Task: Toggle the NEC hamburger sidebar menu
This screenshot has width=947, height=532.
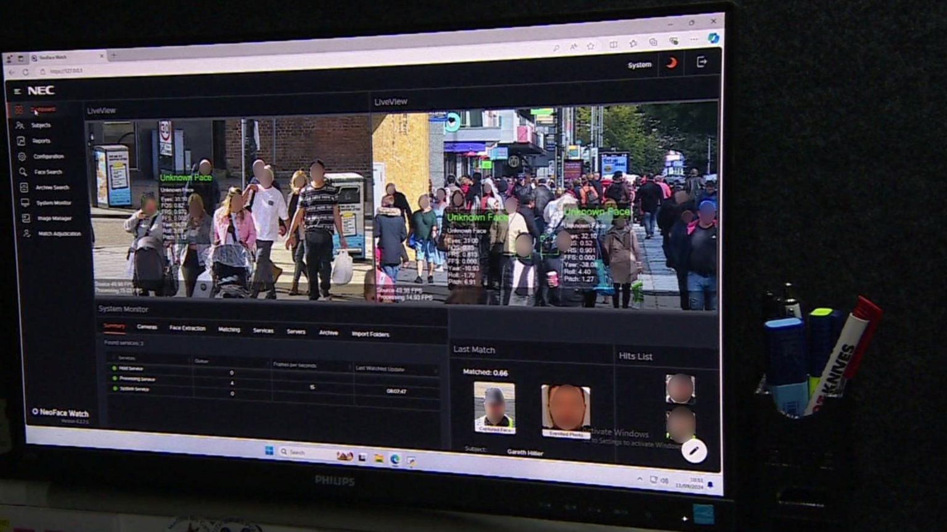Action: [17, 91]
